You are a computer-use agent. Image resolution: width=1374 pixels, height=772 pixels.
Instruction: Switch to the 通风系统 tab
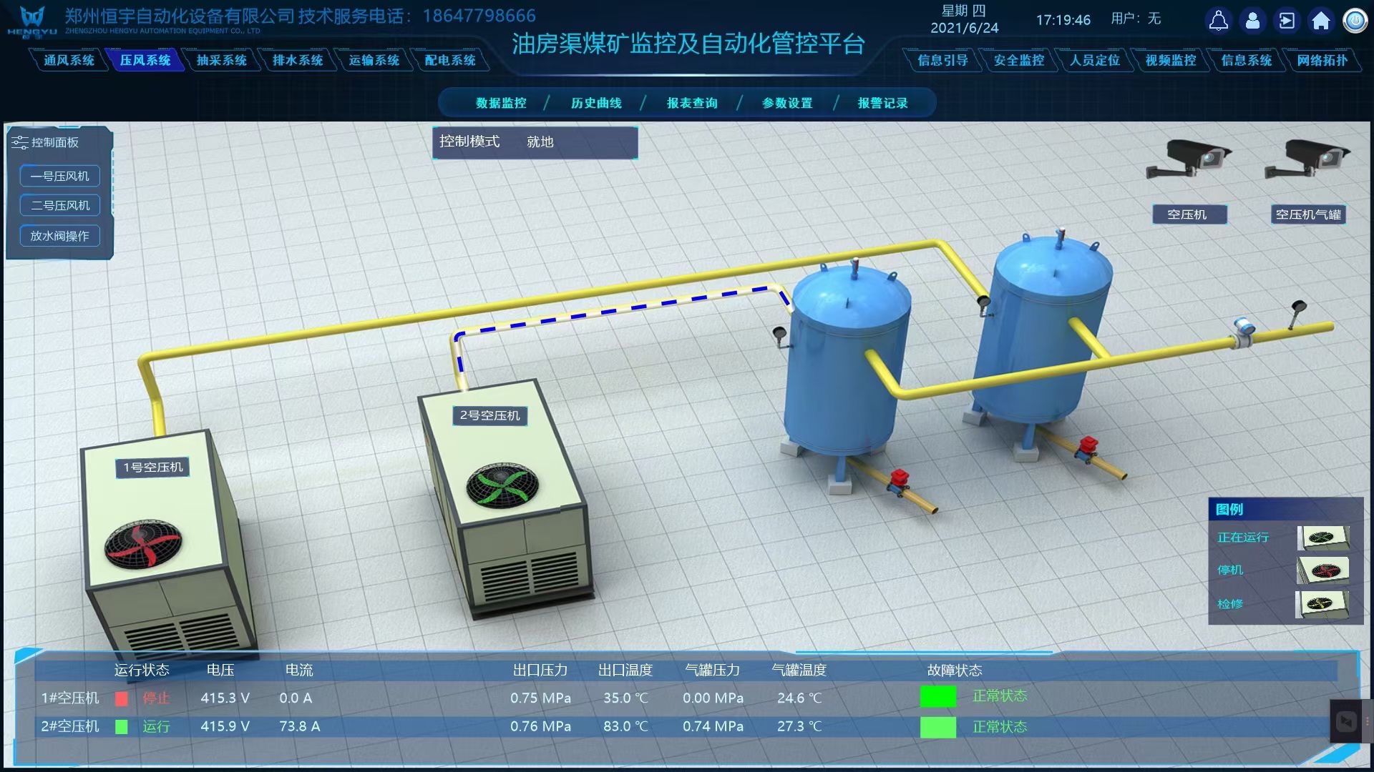click(x=69, y=60)
